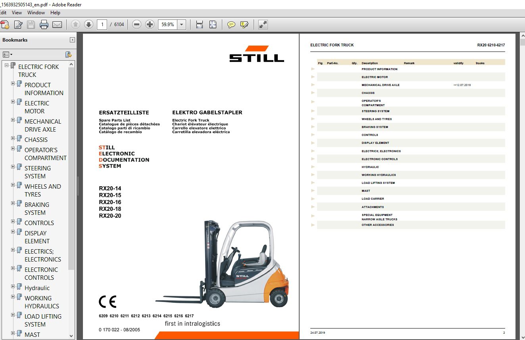The image size is (525, 340).
Task: Select the CONTROLS bookmark
Action: [39, 223]
